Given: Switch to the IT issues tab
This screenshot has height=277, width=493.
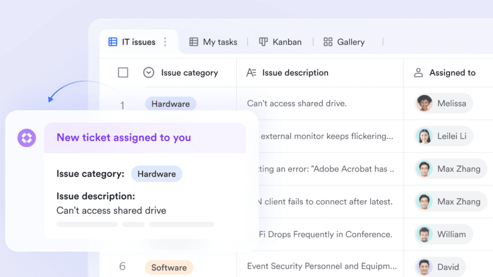Looking at the screenshot, I should (x=139, y=42).
